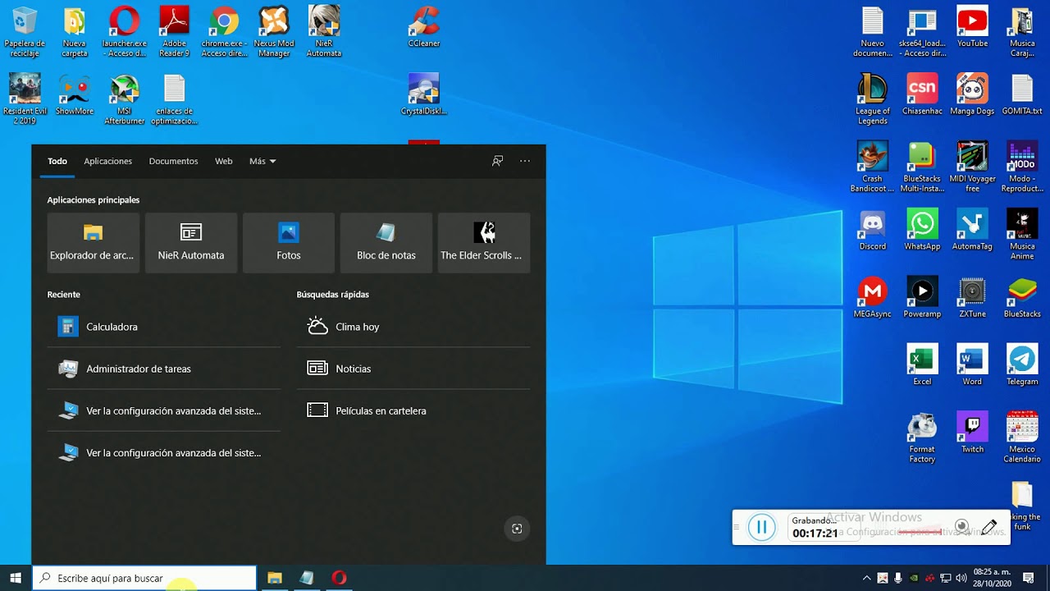This screenshot has width=1050, height=591.
Task: Open the Nexus Mod Manager desktop shortcut
Action: pyautogui.click(x=274, y=32)
